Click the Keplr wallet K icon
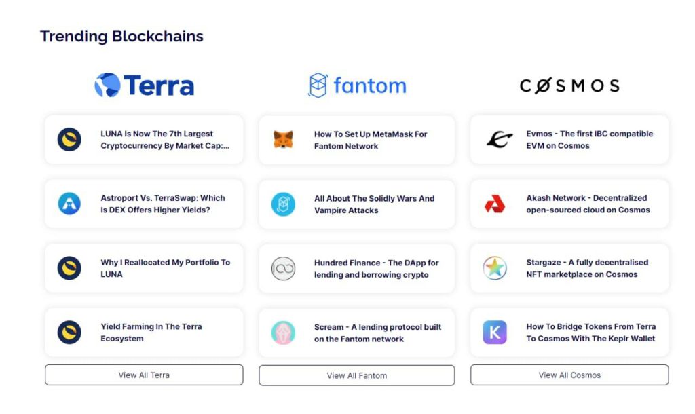The width and height of the screenshot is (695, 414). click(495, 333)
